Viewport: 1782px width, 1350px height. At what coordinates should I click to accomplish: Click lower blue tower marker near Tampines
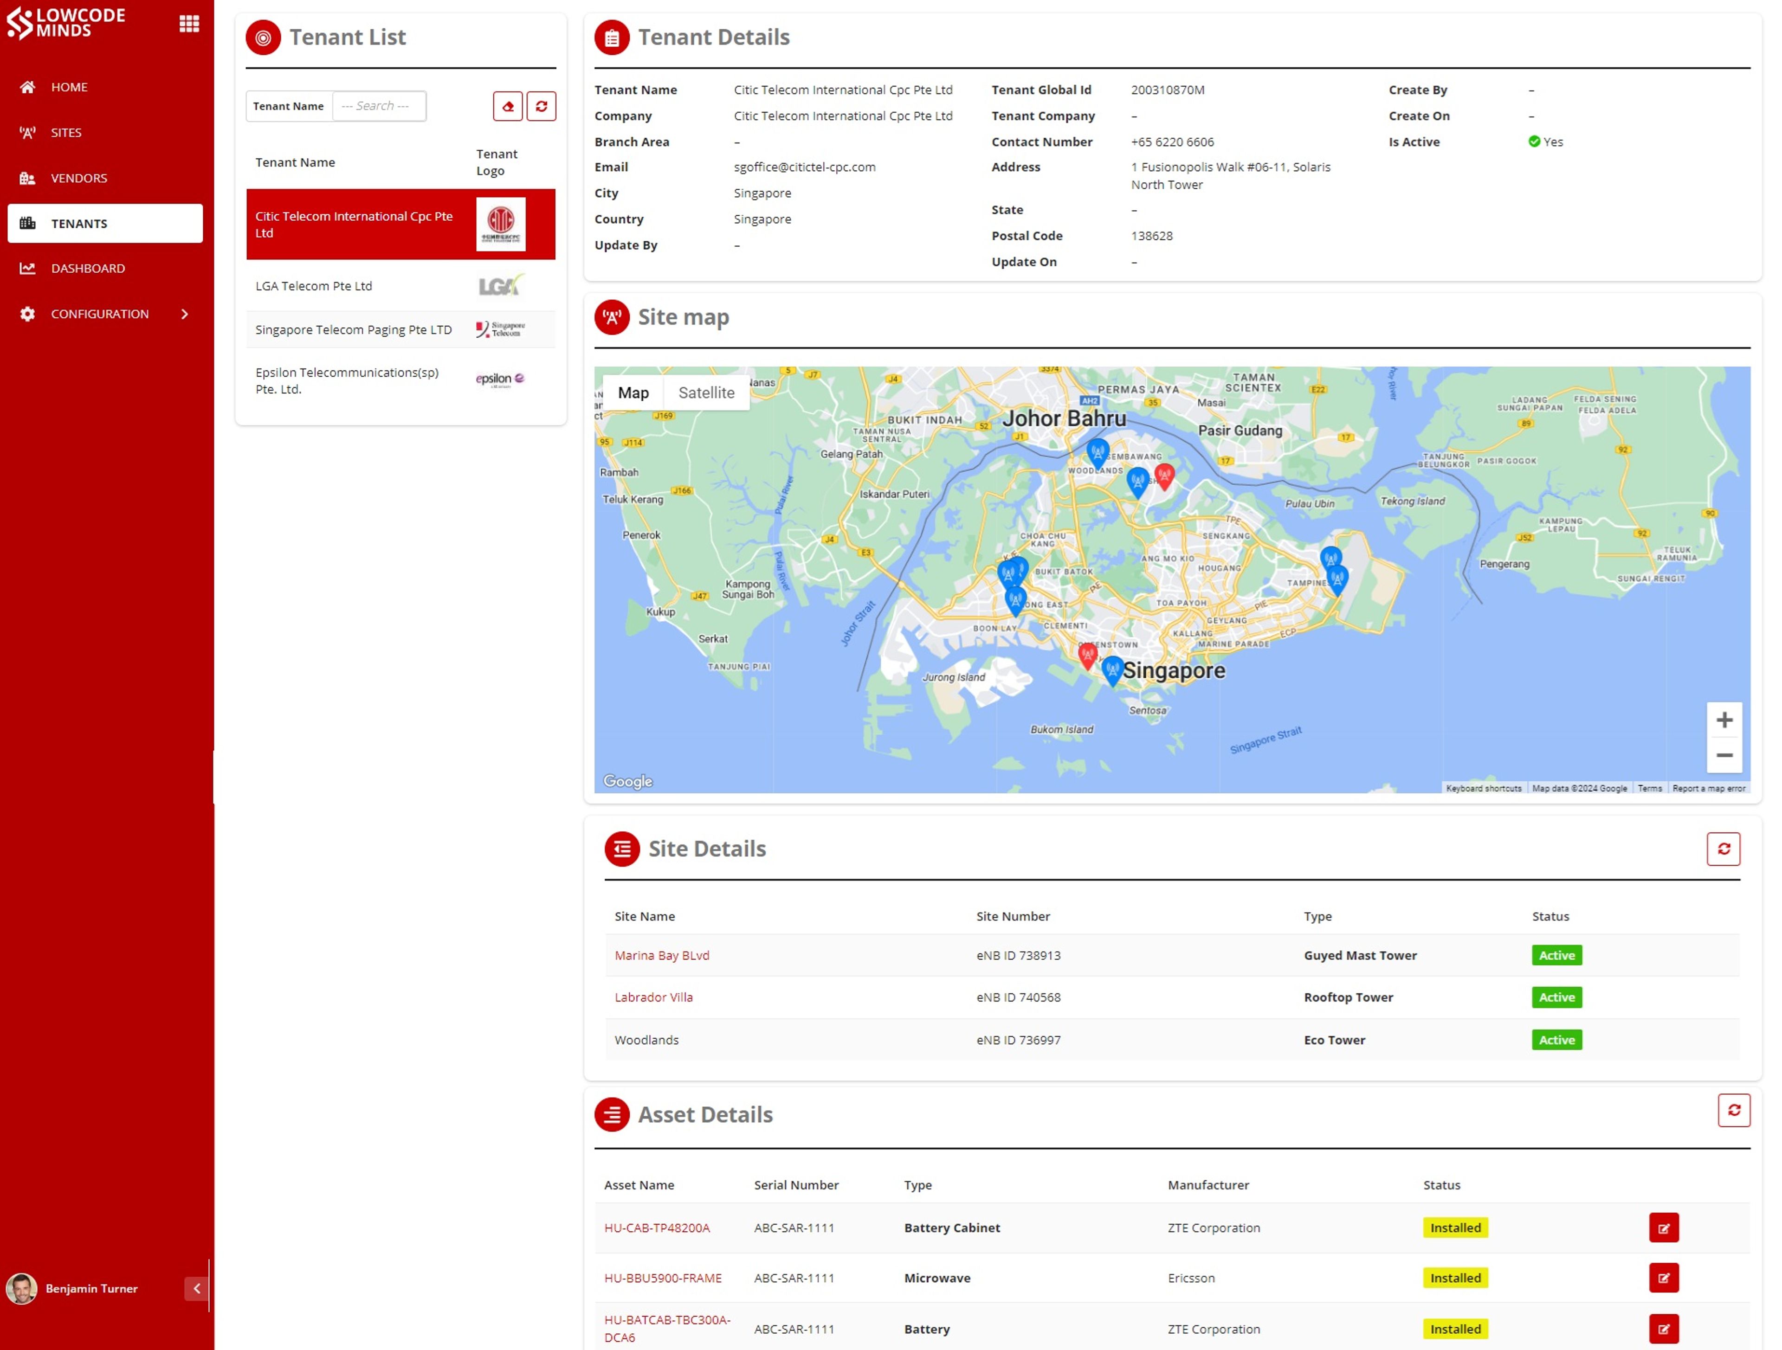1337,579
